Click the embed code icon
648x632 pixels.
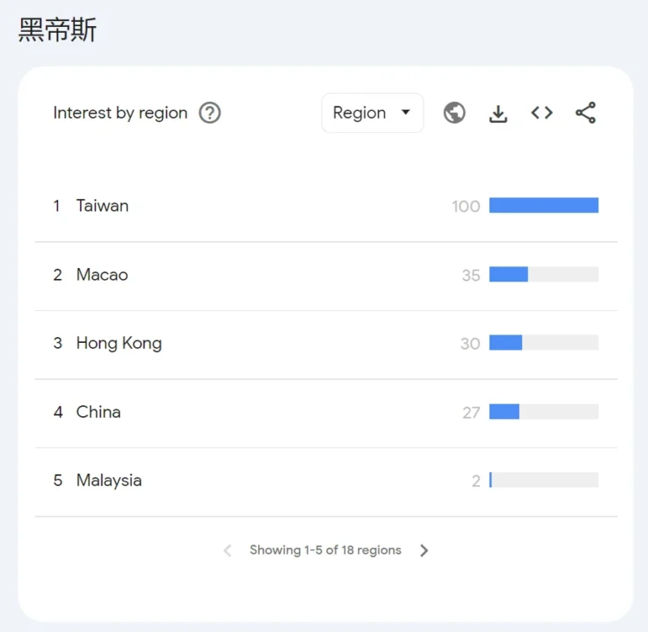pos(542,113)
